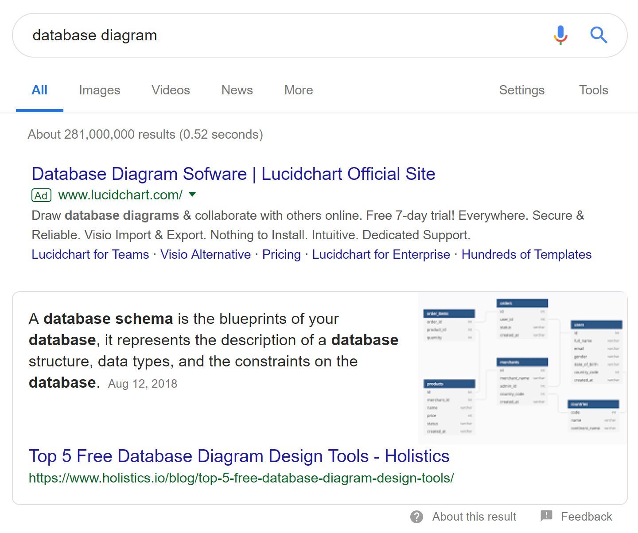Select the All results tab
The image size is (638, 533).
click(39, 90)
